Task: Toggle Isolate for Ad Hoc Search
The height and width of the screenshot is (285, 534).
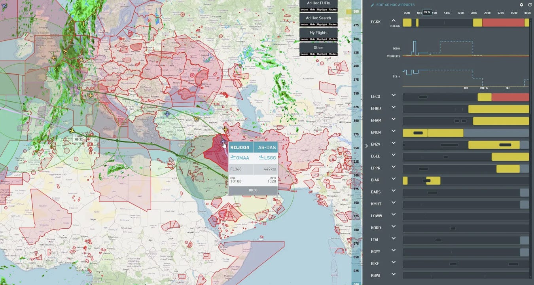Action: [304, 25]
